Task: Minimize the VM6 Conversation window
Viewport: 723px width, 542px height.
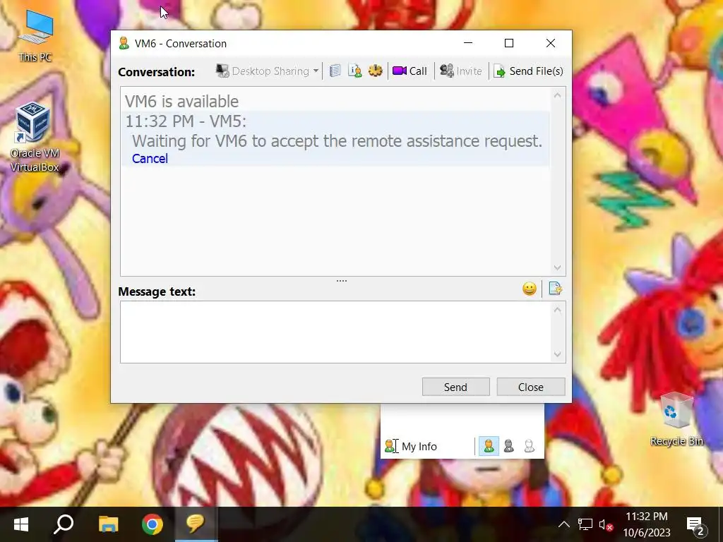Action: click(468, 43)
